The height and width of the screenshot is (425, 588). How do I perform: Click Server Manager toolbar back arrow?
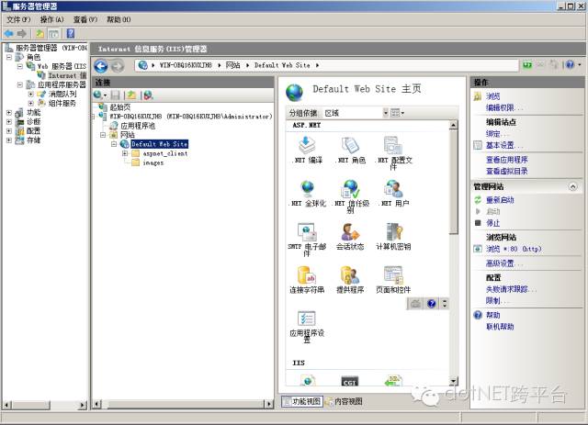(8, 34)
